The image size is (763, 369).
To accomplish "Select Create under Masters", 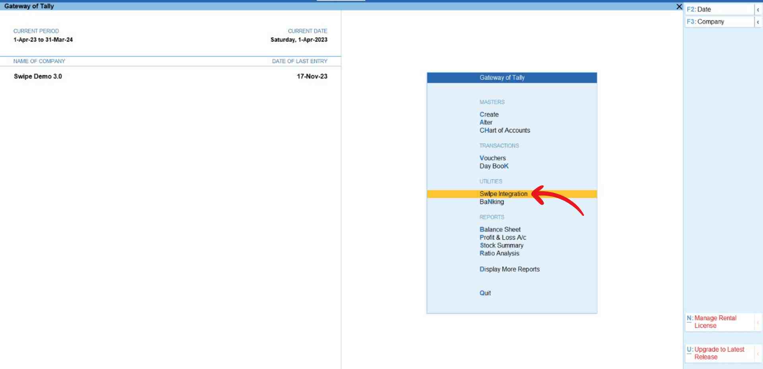I will [489, 114].
